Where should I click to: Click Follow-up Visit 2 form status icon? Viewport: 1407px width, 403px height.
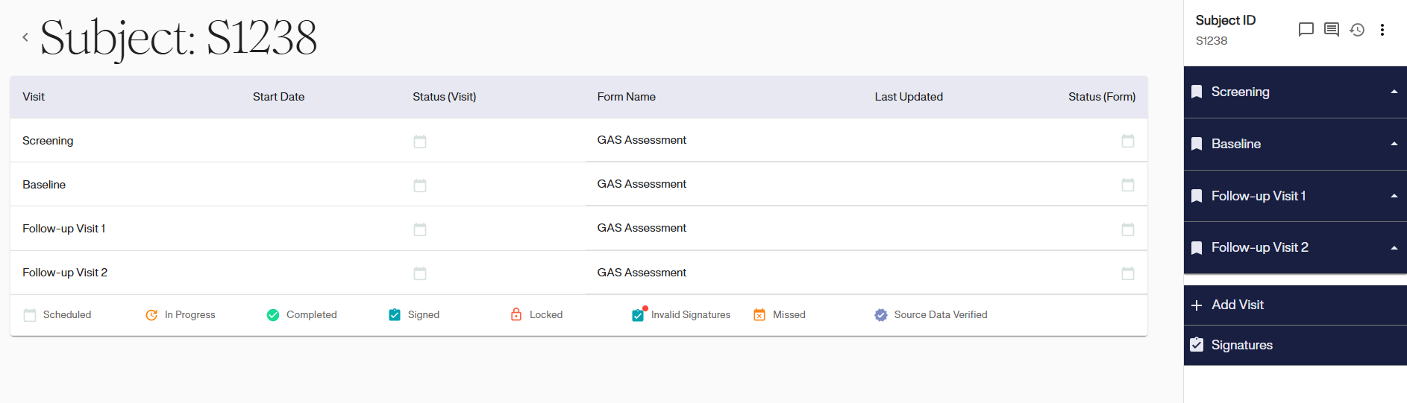tap(1127, 273)
